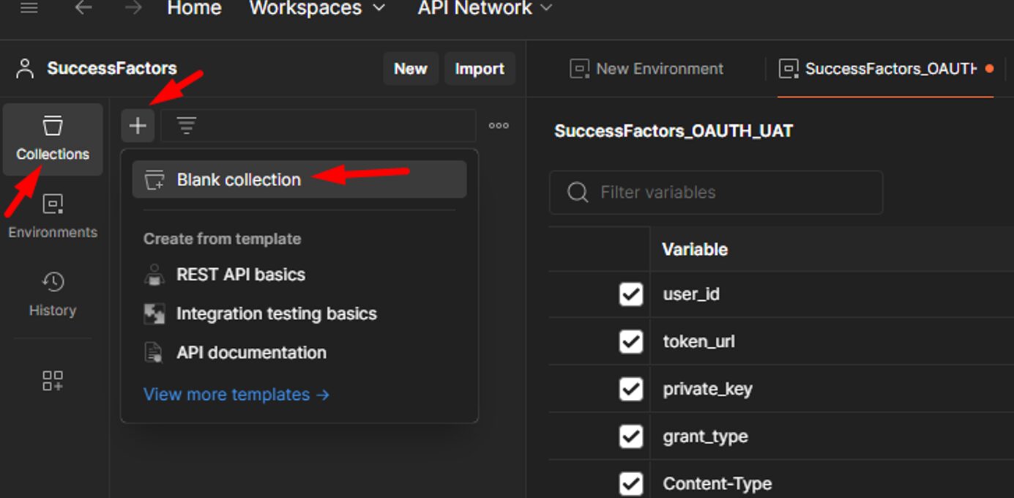1014x498 pixels.
Task: Click the collections search input field
Action: click(x=318, y=126)
